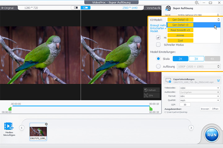Open the settings gear icon
Image resolution: width=223 pixels, height=148 pixels.
pos(197,2)
